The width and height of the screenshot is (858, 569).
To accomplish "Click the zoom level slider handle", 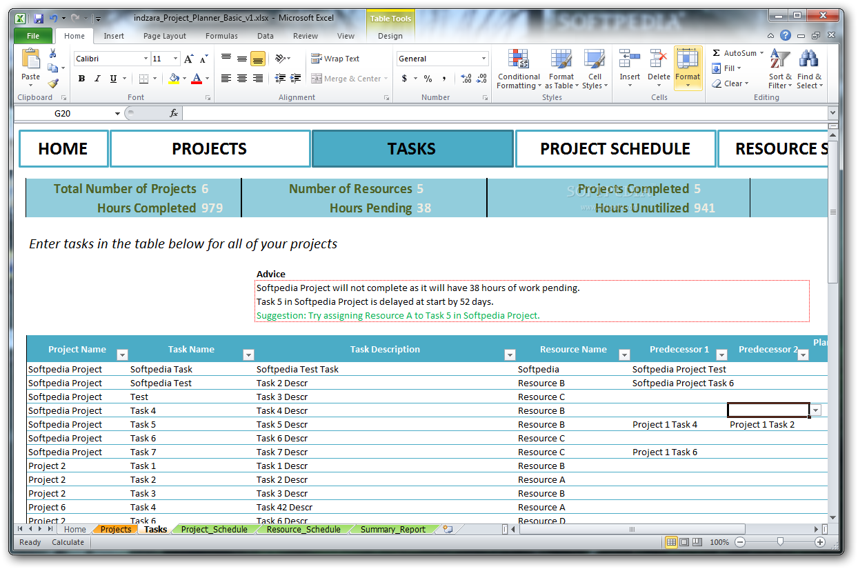I will point(780,542).
